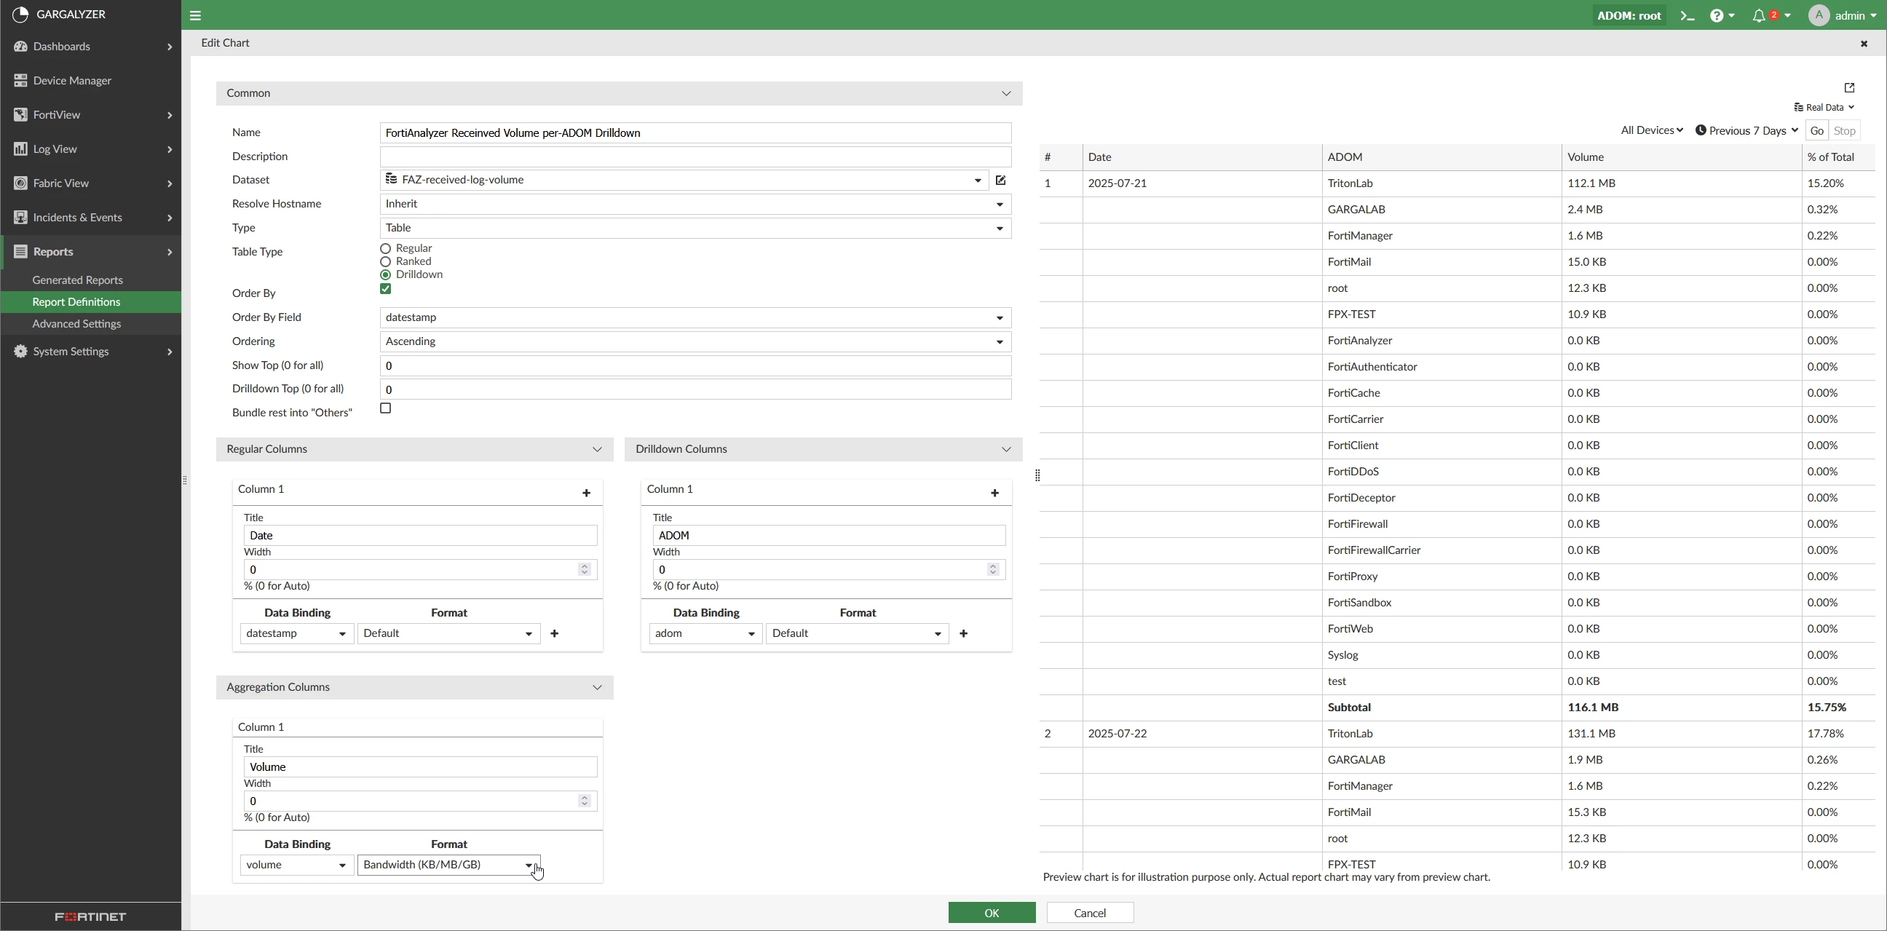This screenshot has width=1887, height=931.
Task: Click the Date column width stepper
Action: coord(585,570)
